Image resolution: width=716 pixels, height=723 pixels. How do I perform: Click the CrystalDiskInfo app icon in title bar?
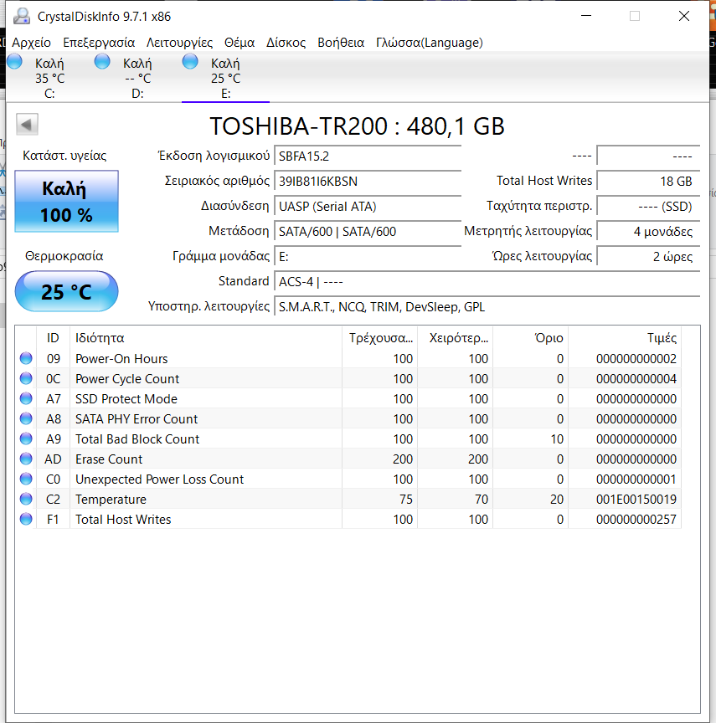(22, 16)
